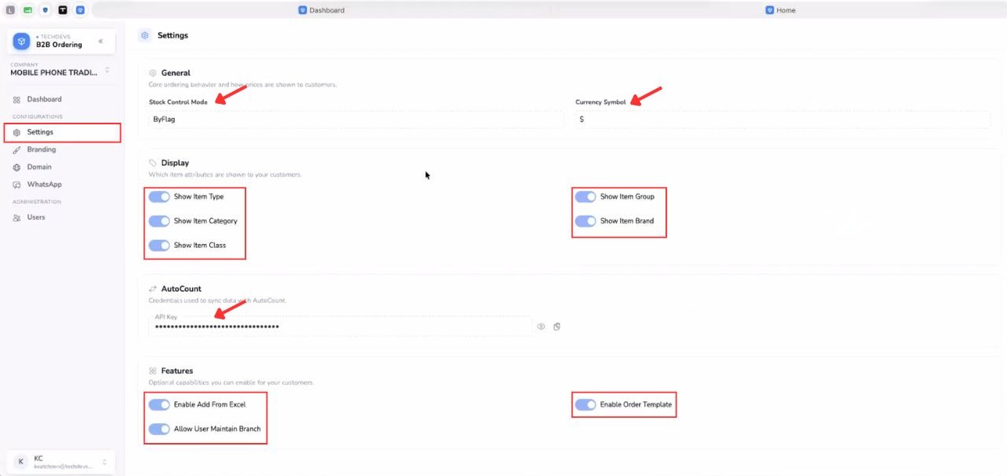This screenshot has width=1007, height=476.
Task: Collapse the sidebar with the double-chevron icon
Action: tap(101, 41)
